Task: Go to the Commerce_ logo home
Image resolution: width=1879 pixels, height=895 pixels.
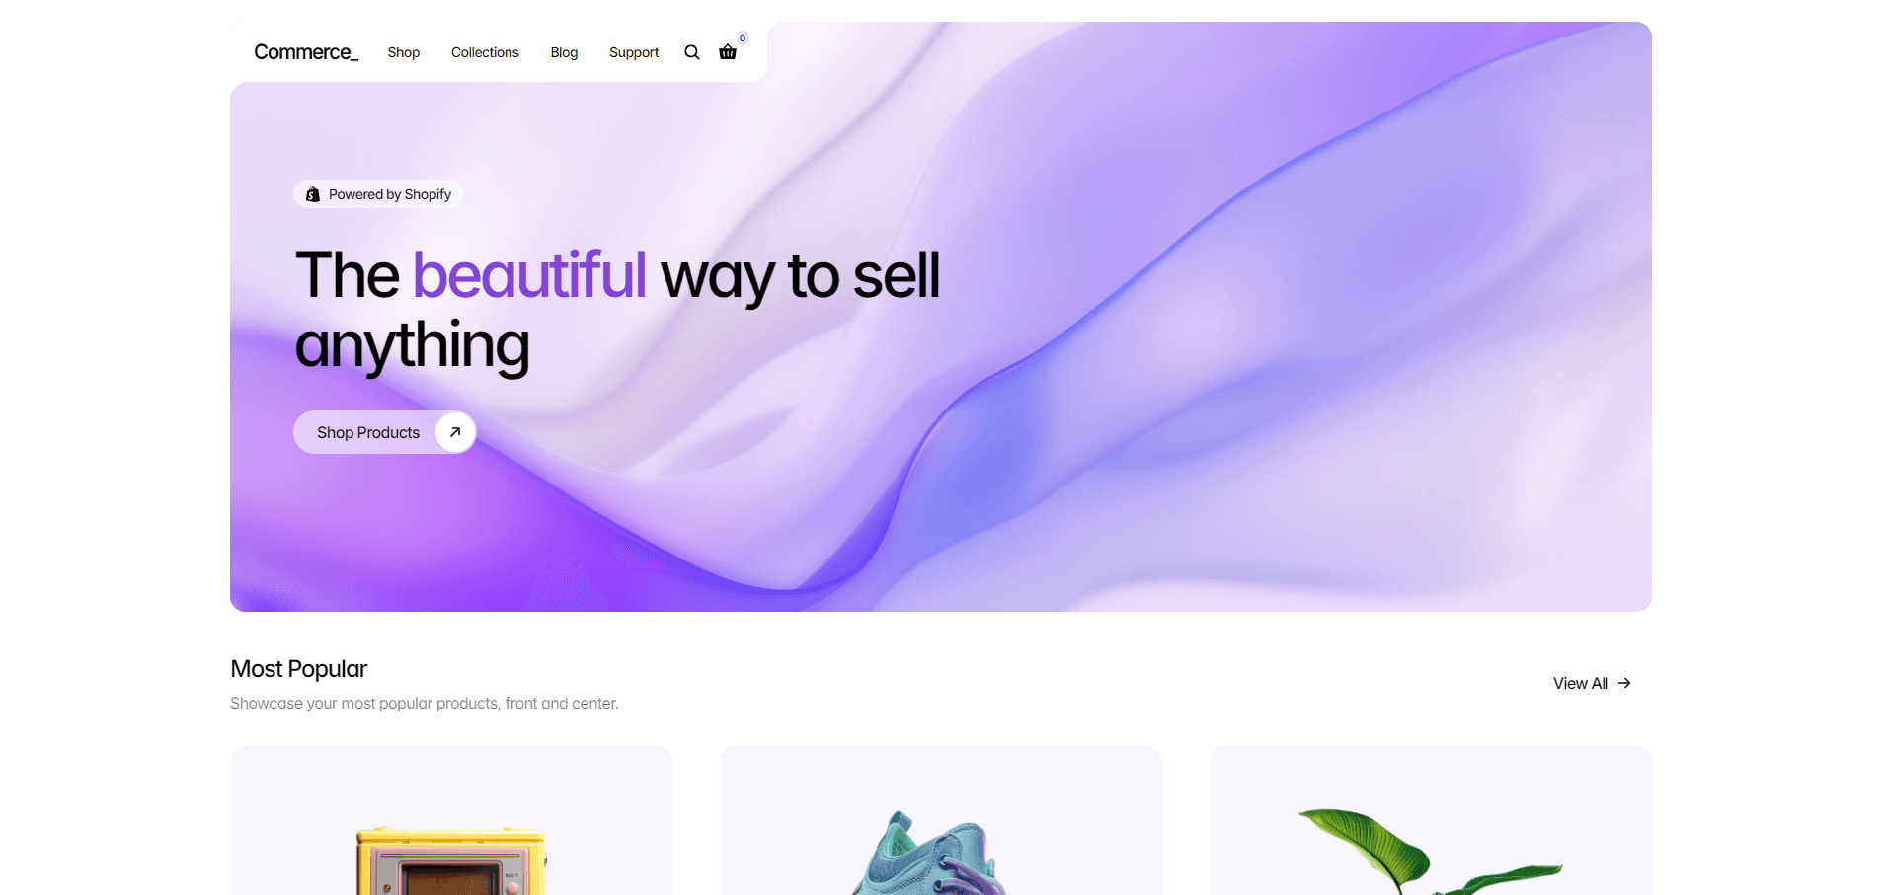Action: (306, 52)
